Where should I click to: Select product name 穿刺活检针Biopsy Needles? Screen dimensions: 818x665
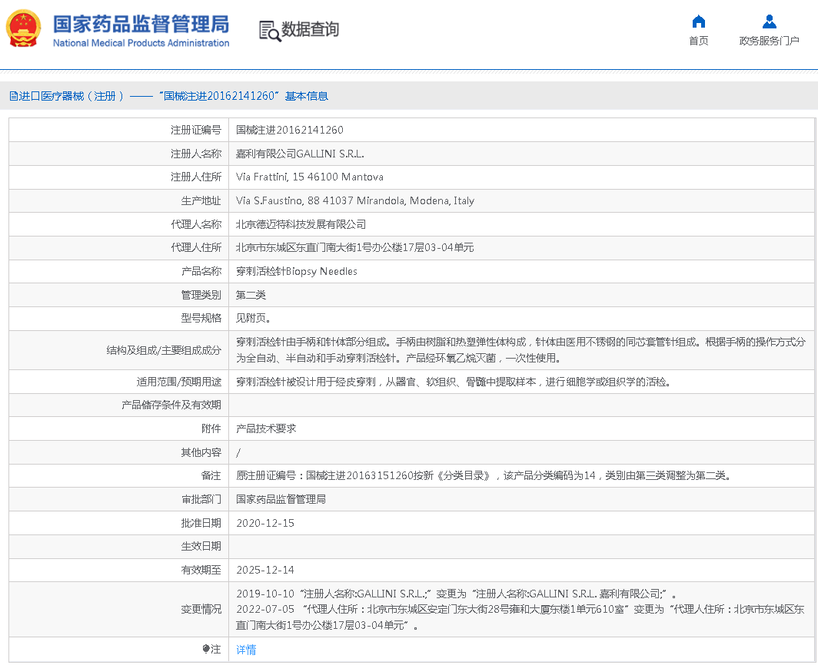coord(296,272)
